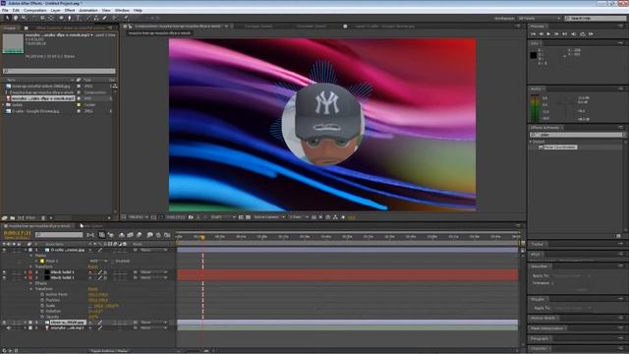The height and width of the screenshot is (354, 629).
Task: Click the Search Help field
Action: coord(595,18)
